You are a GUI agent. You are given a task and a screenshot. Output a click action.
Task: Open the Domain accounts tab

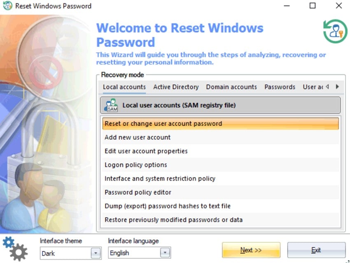pos(231,87)
